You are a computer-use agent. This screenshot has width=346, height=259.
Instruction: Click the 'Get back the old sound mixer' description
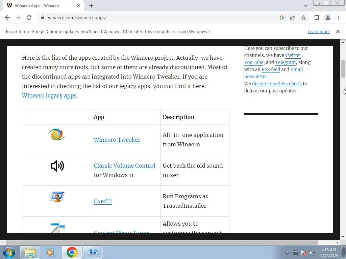point(193,170)
